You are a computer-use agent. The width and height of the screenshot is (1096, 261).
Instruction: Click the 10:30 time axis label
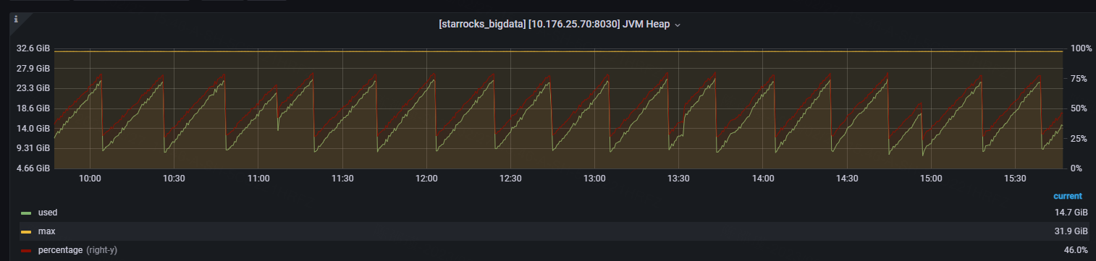(x=174, y=179)
